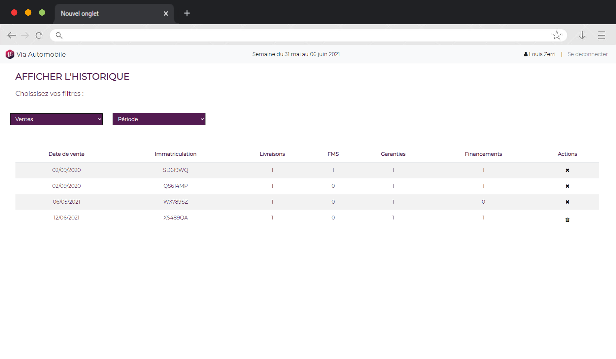
Task: Open the browser downloads arrow icon
Action: [x=582, y=35]
